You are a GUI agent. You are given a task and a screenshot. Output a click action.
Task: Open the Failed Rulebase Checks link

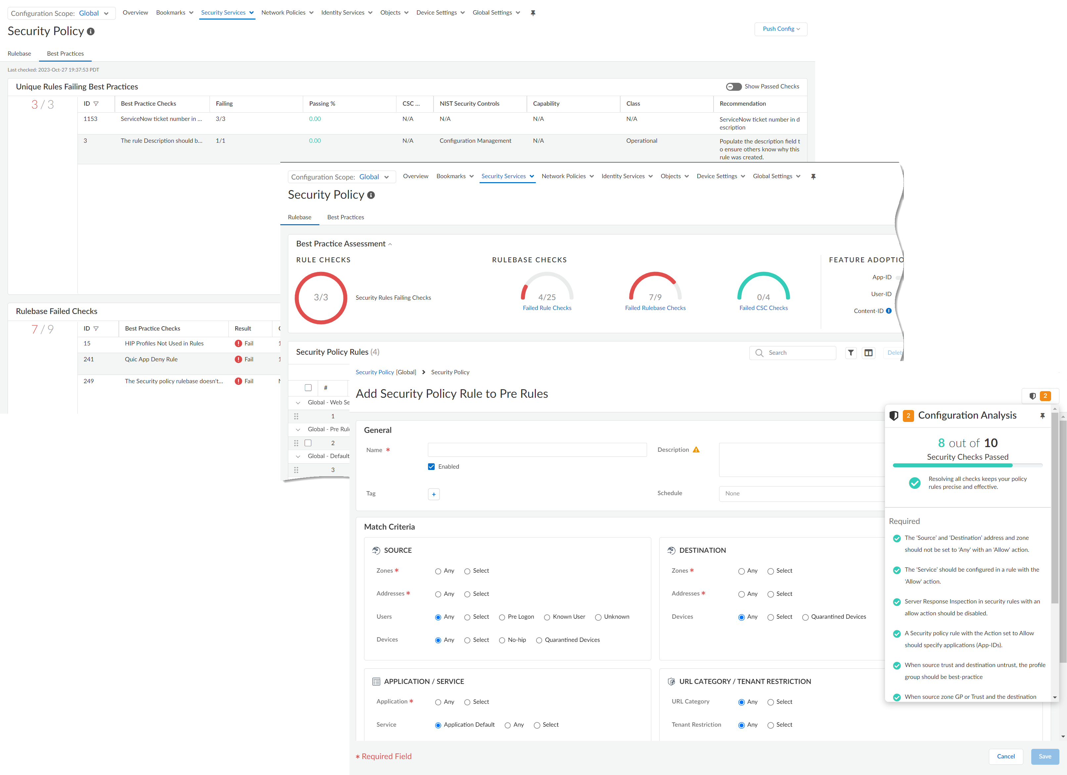click(655, 308)
